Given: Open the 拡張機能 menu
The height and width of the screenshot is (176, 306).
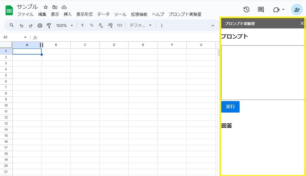Looking at the screenshot, I should (139, 14).
